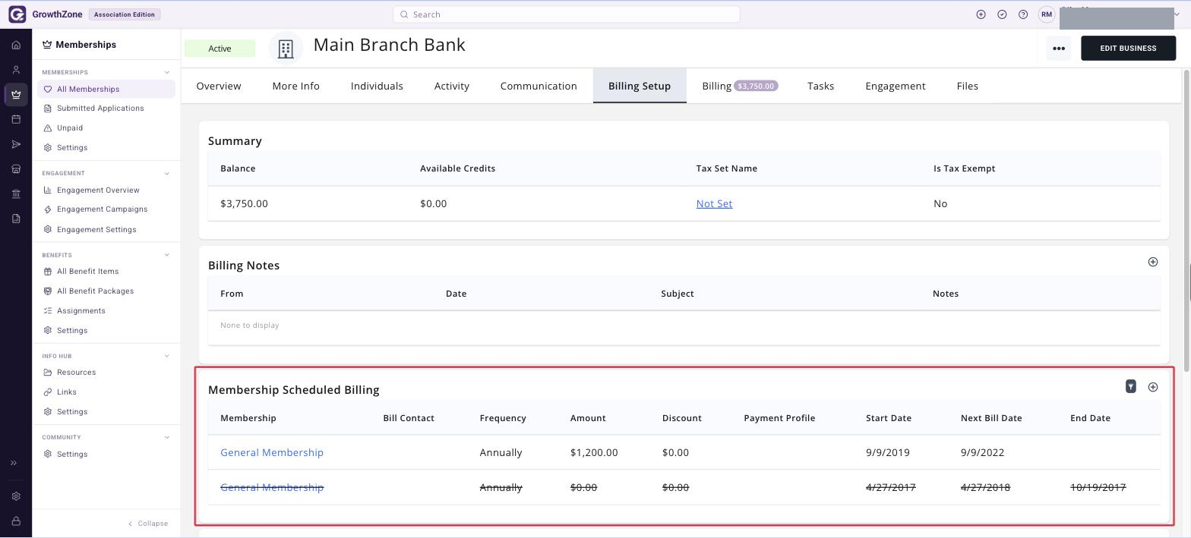This screenshot has height=538, width=1191.
Task: Collapse the Community sidebar section
Action: [167, 437]
